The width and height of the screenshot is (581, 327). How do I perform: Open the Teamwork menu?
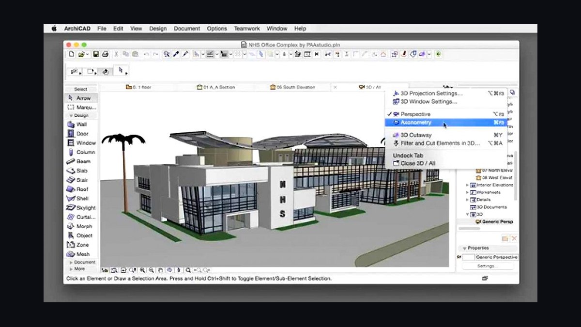[247, 29]
